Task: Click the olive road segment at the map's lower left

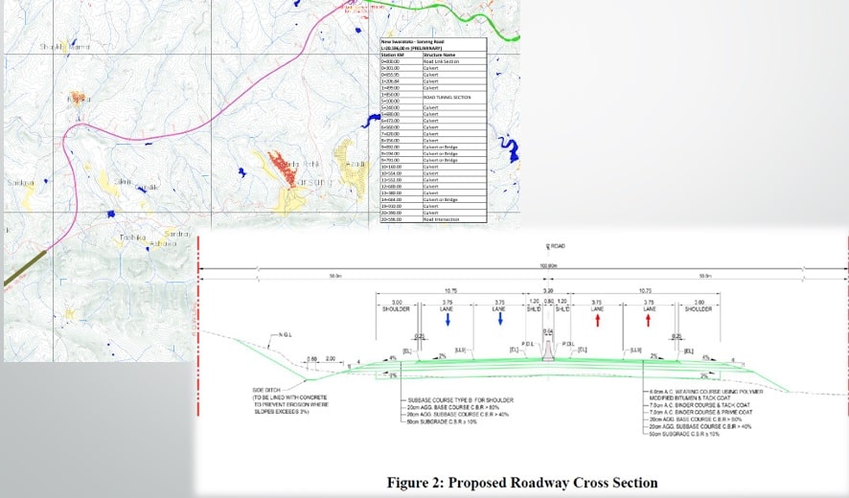Action: point(24,267)
